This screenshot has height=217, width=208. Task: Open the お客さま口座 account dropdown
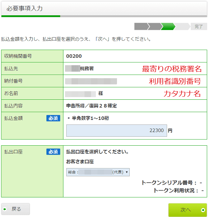pos(98,172)
